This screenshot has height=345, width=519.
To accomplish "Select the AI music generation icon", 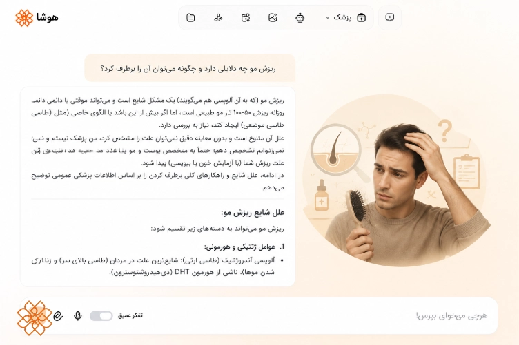I will (x=218, y=17).
